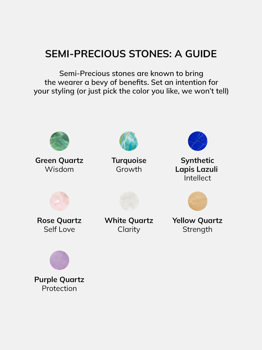Viewport: 262px width, 350px height.
Task: Select the 'Synthetic Lapis Lazuli' label
Action: [x=197, y=165]
